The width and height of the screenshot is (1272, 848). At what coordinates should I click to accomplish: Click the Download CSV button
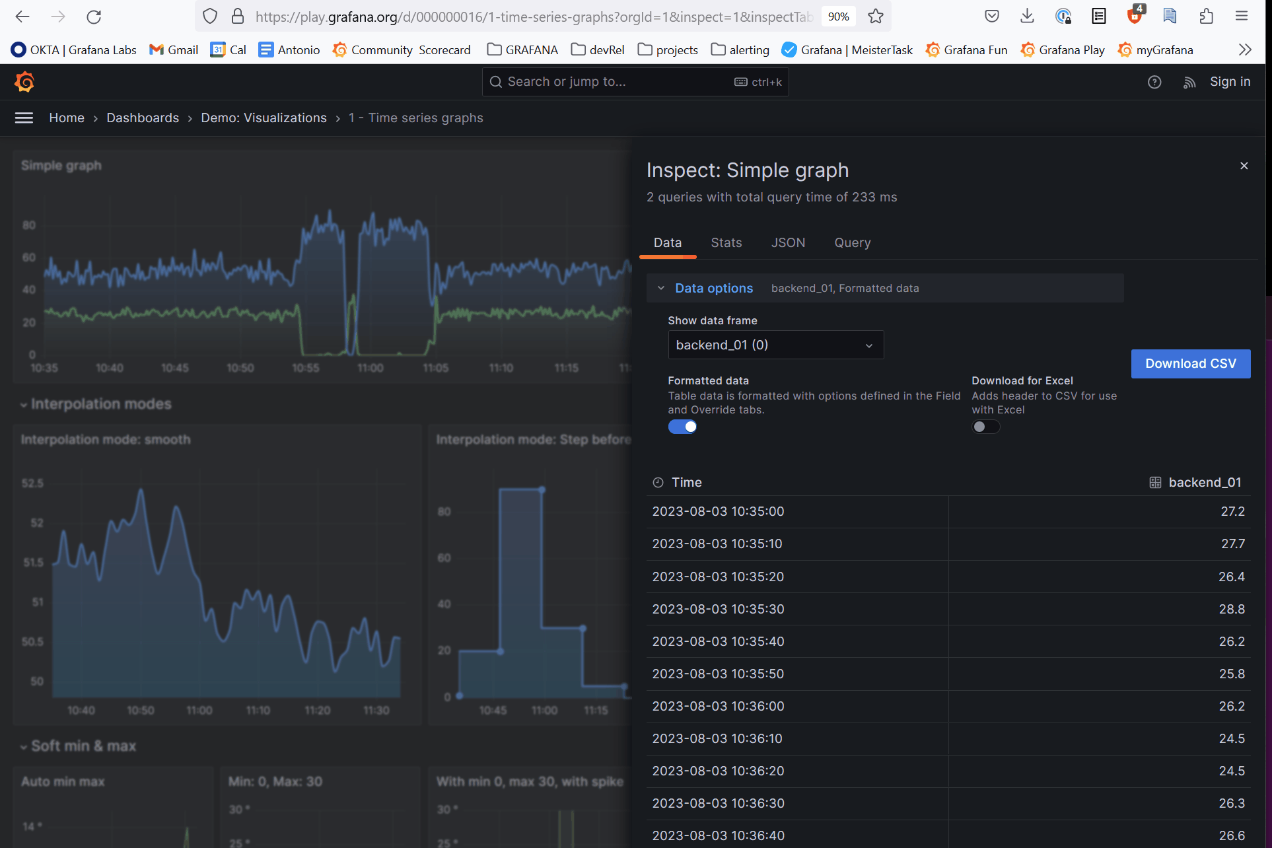tap(1190, 363)
